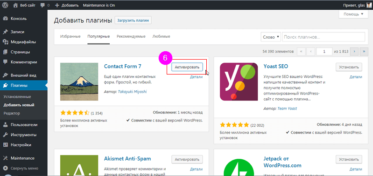The width and height of the screenshot is (373, 176).
Task: Open the Contact Form 7 title link
Action: click(123, 67)
